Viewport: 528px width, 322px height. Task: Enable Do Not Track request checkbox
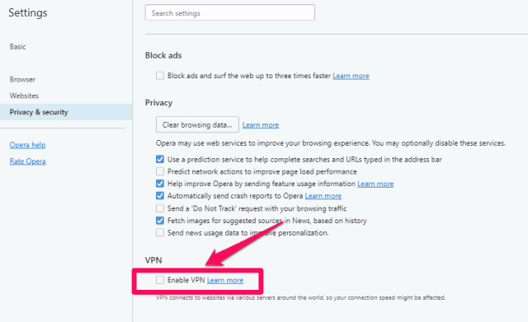(x=160, y=208)
